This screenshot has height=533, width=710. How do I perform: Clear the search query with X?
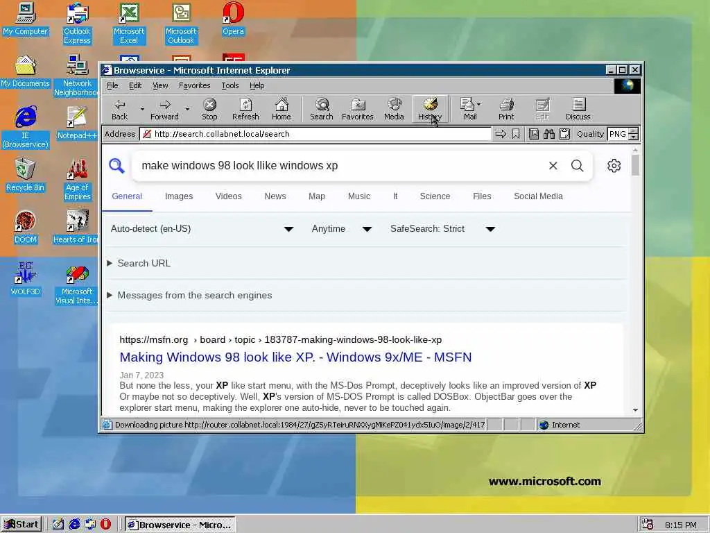[x=553, y=166]
